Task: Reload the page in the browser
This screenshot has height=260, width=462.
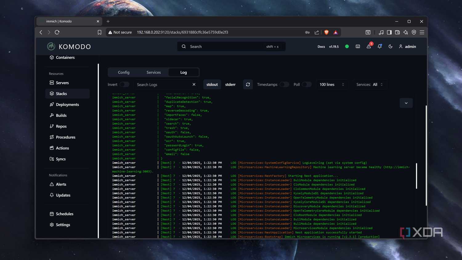Action: click(x=57, y=32)
